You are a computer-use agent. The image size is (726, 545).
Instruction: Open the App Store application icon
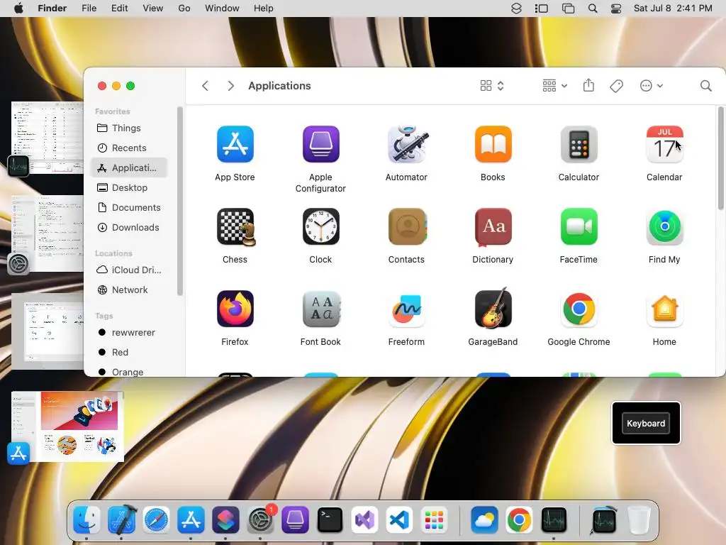[235, 144]
